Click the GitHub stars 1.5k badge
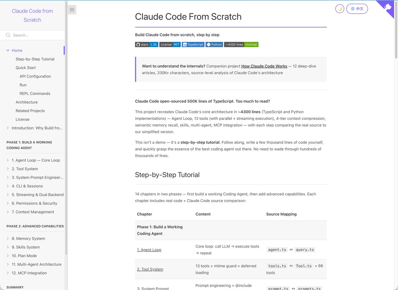This screenshot has height=290, width=398. (x=147, y=44)
